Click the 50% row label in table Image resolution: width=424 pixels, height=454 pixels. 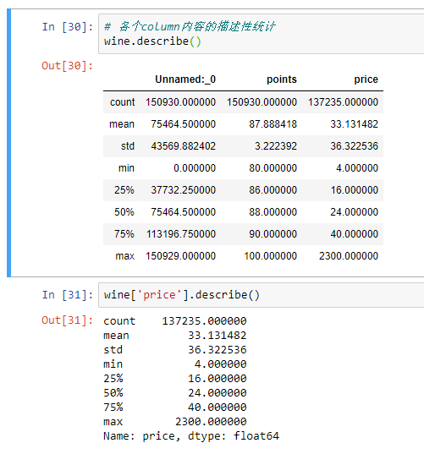pos(124,212)
